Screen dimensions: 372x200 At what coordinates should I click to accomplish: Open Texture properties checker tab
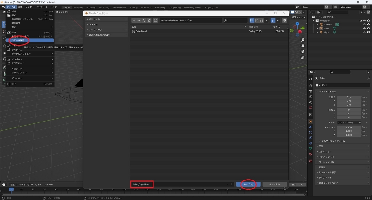coord(311,161)
